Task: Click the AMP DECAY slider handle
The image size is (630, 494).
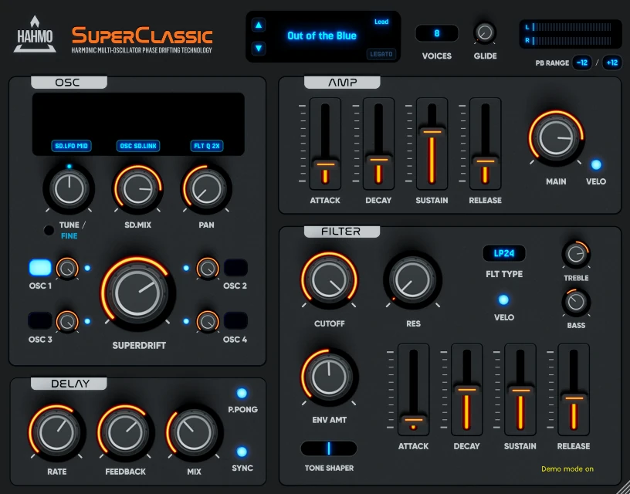Action: point(378,160)
